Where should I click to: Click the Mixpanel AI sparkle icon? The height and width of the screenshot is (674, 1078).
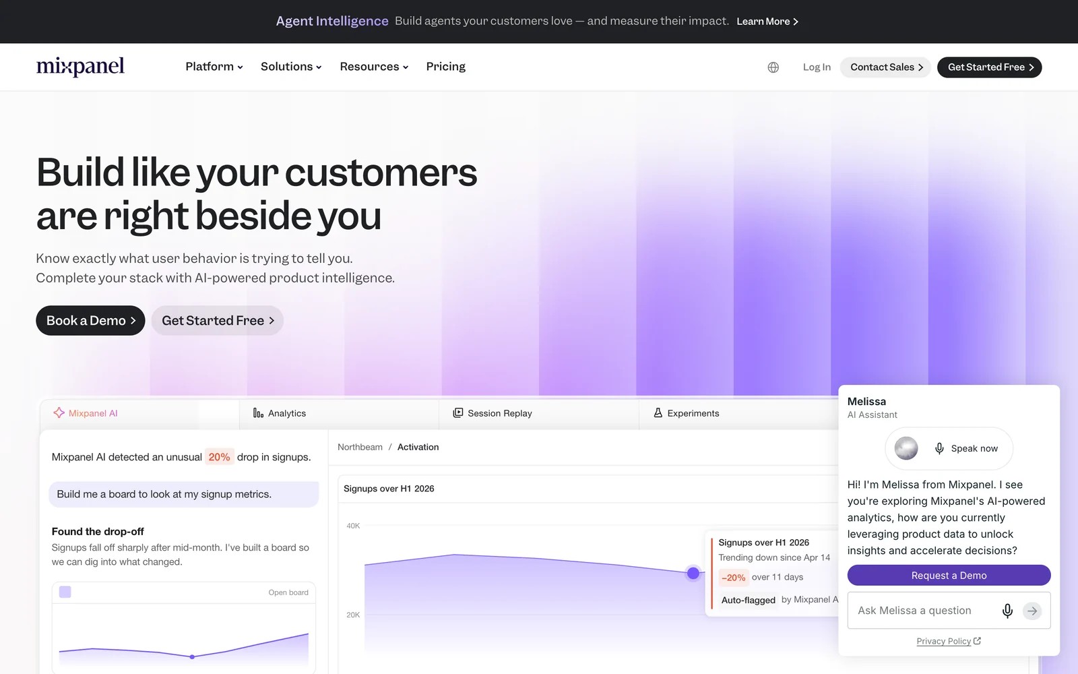(59, 412)
